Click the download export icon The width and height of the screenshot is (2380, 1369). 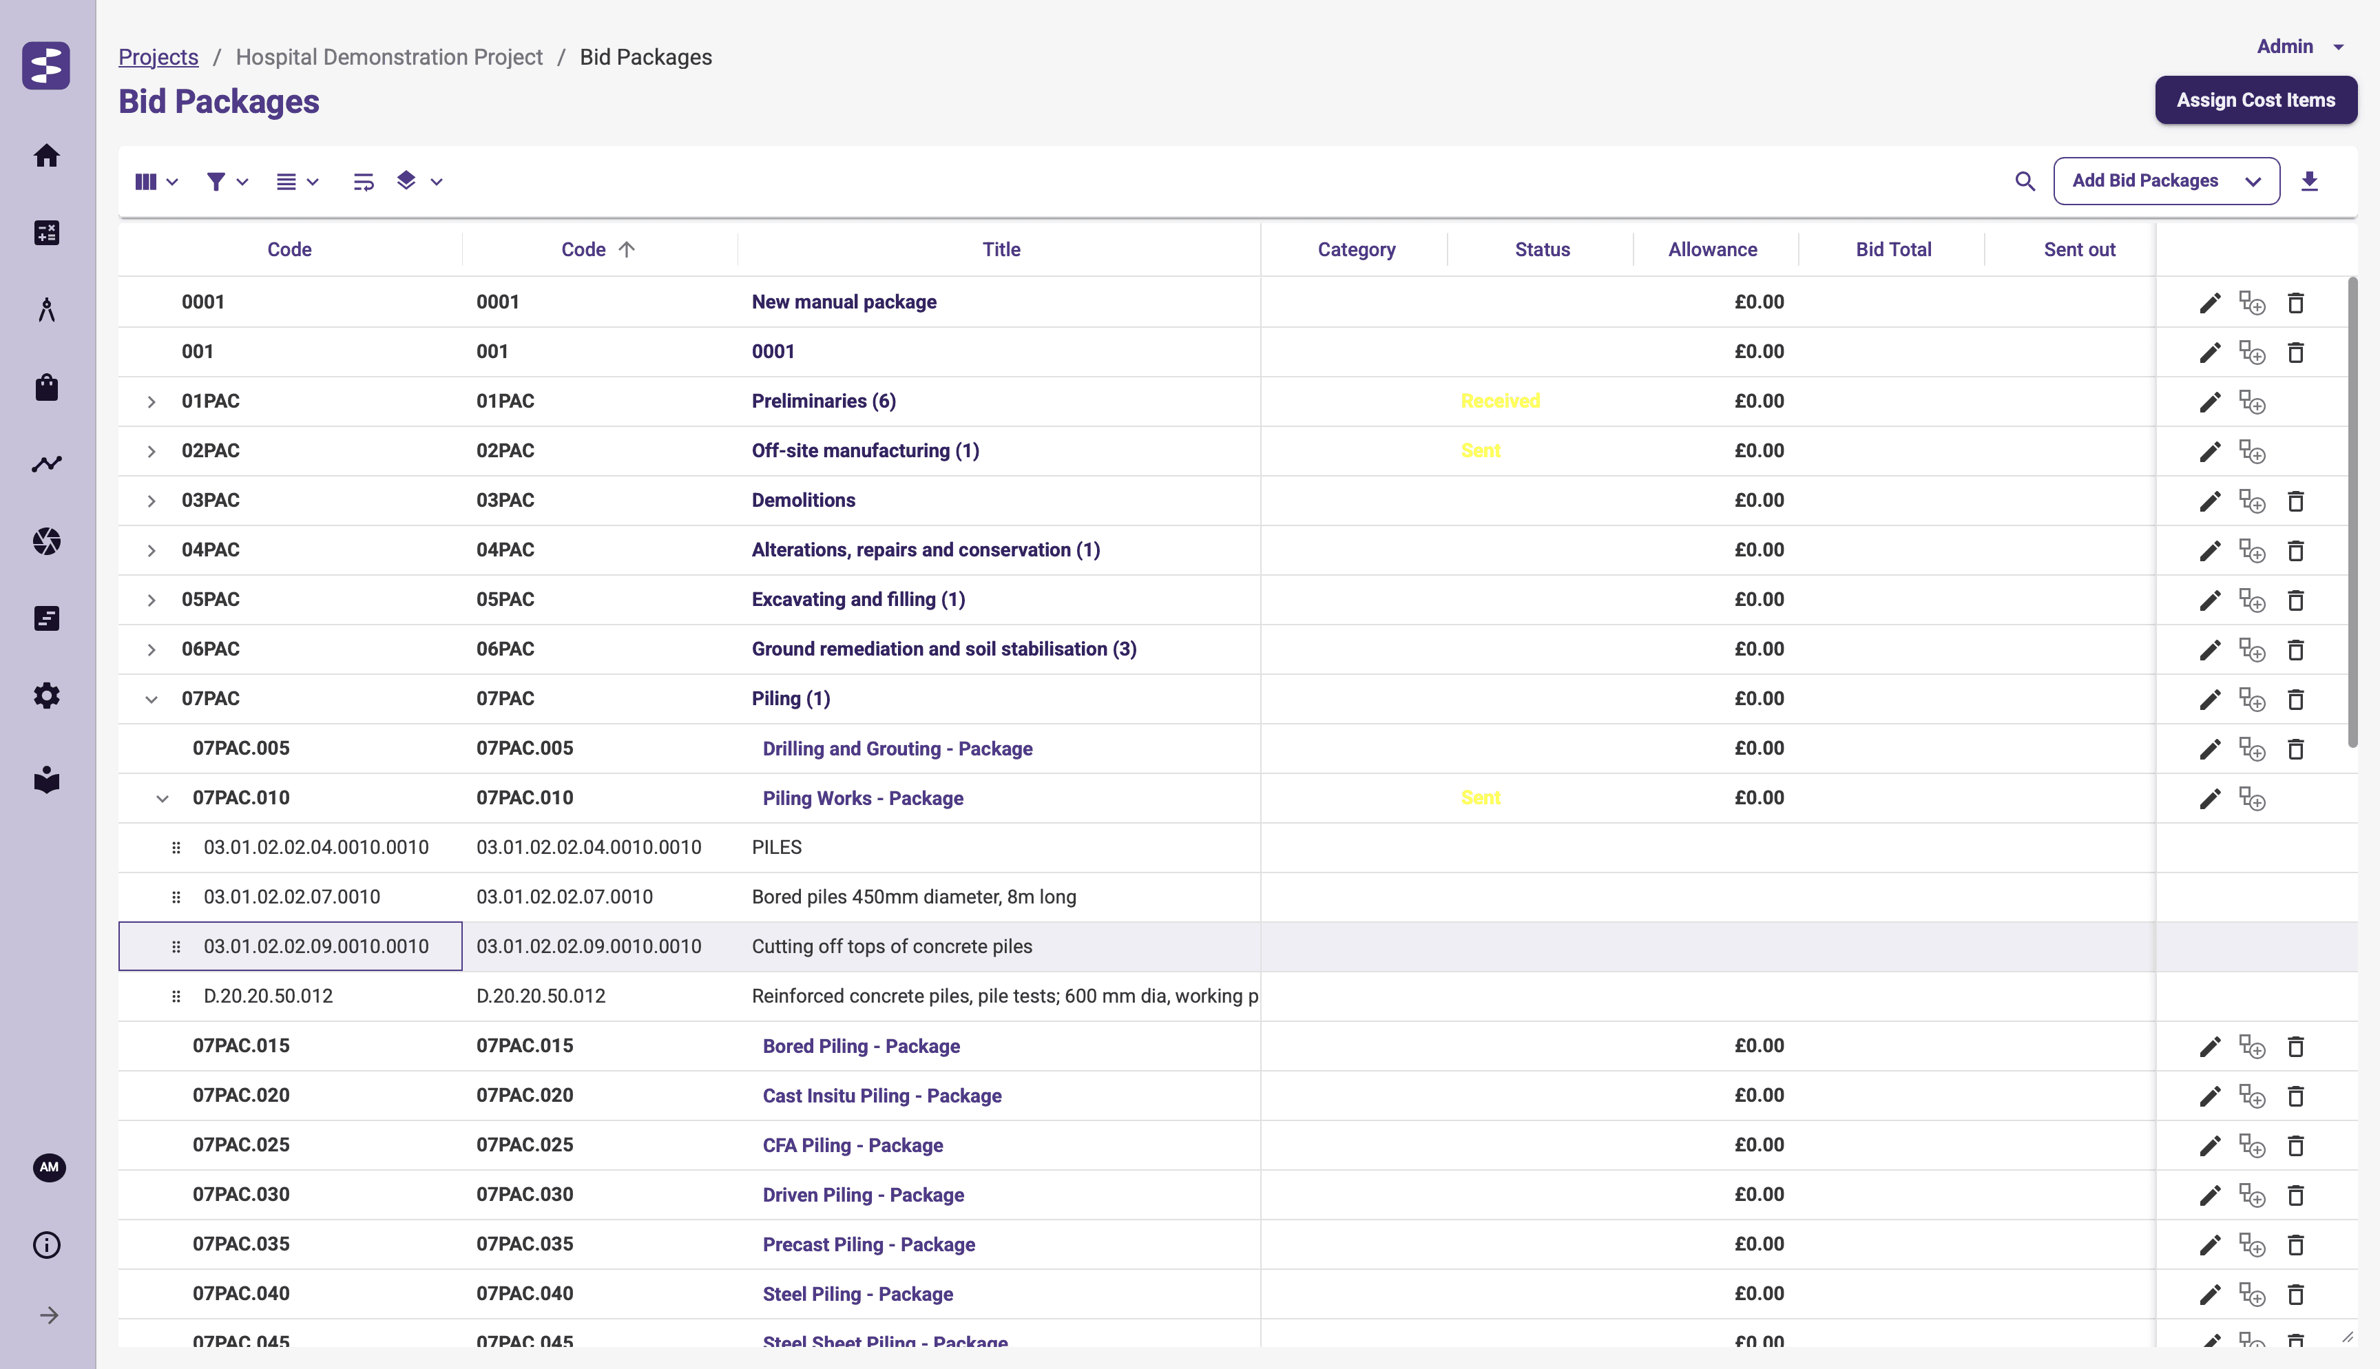[2308, 182]
